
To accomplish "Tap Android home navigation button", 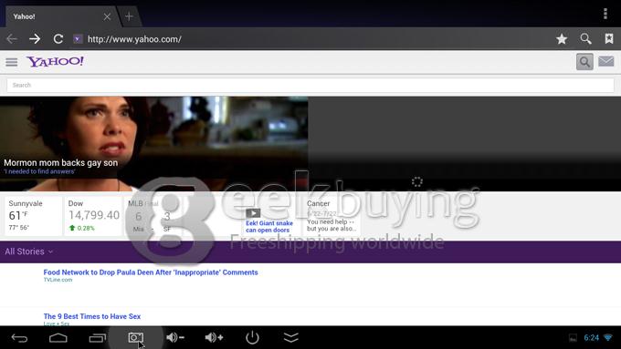I will (x=58, y=337).
